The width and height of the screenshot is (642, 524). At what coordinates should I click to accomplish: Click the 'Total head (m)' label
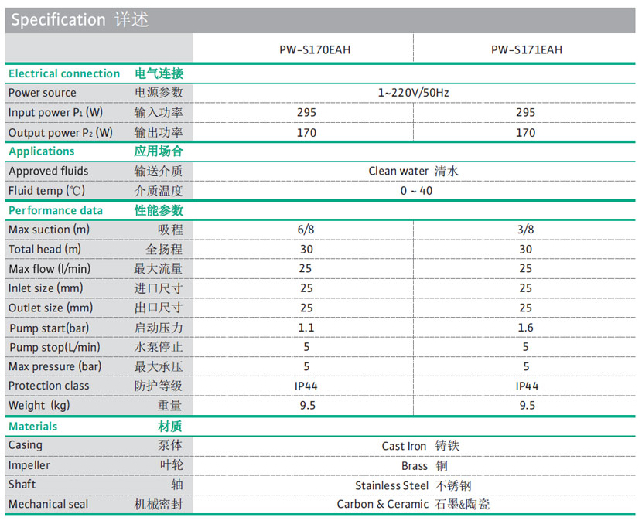[45, 249]
